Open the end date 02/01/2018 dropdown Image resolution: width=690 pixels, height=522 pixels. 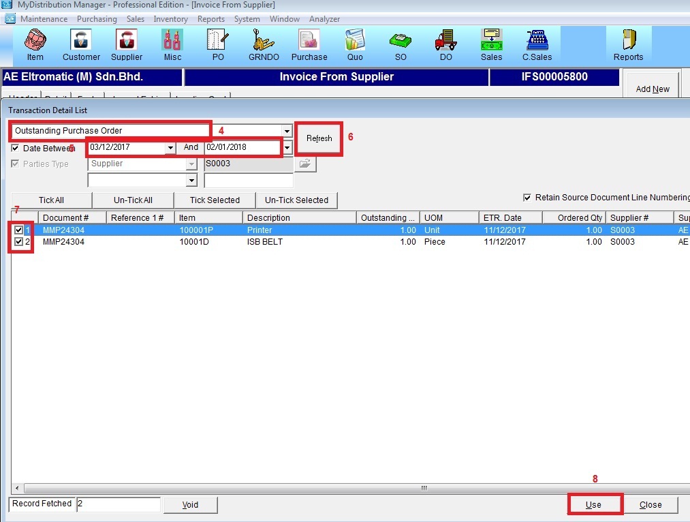[287, 148]
